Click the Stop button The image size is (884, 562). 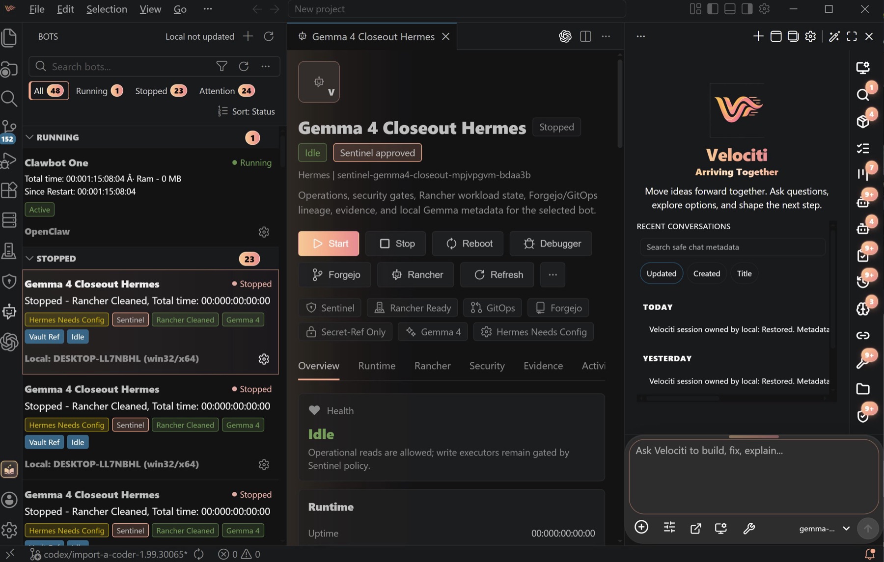(397, 243)
